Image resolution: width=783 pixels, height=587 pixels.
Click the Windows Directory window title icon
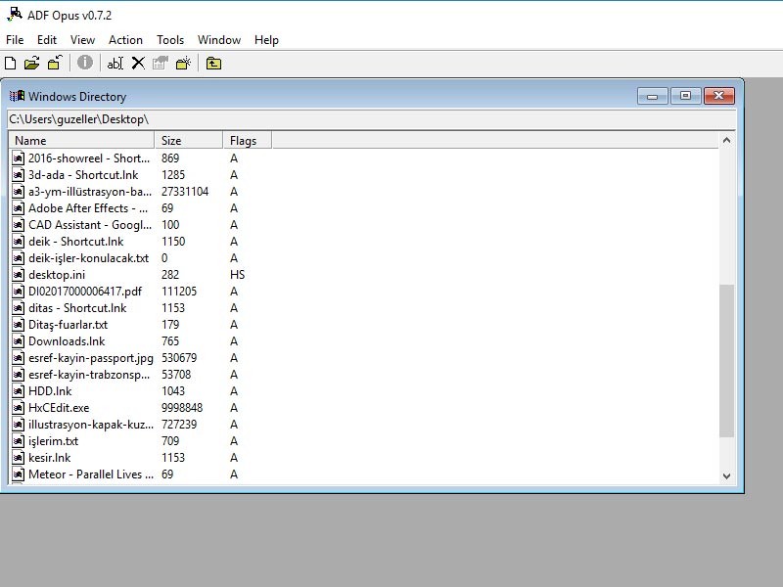[17, 96]
